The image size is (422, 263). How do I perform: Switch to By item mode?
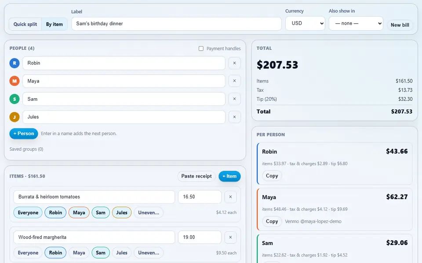pyautogui.click(x=55, y=24)
